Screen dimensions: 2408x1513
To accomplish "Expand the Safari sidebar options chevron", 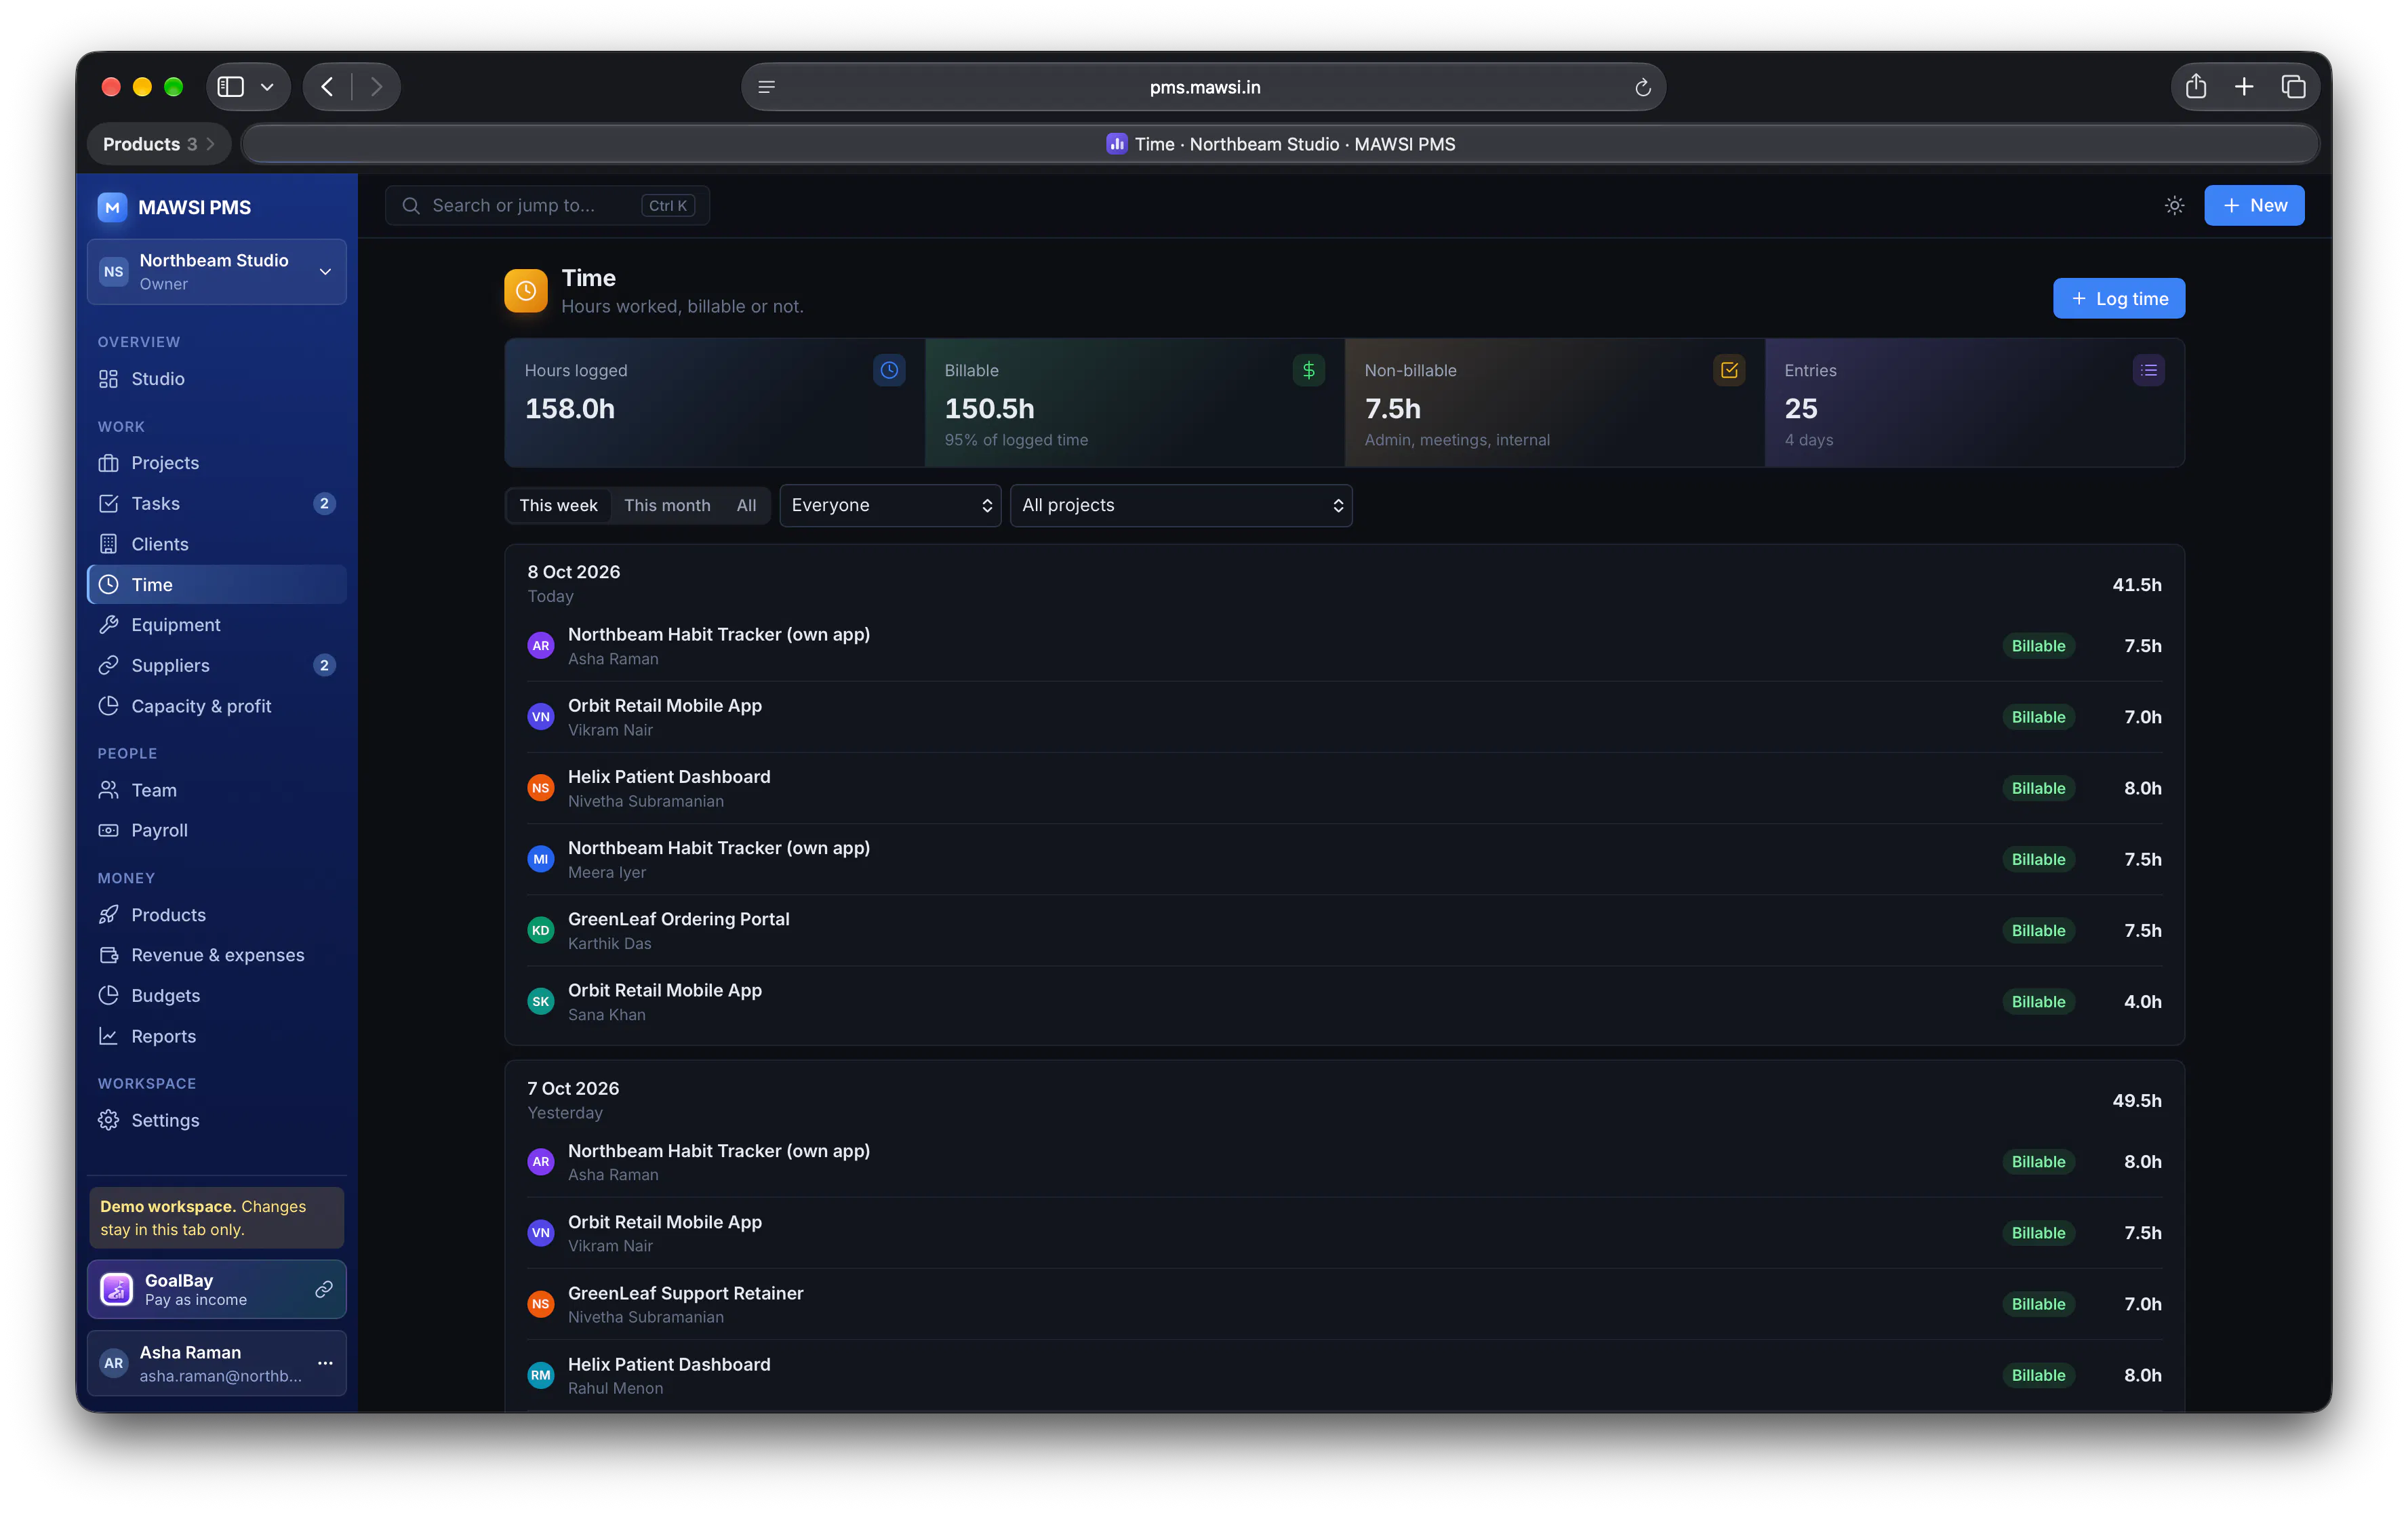I will [x=267, y=87].
